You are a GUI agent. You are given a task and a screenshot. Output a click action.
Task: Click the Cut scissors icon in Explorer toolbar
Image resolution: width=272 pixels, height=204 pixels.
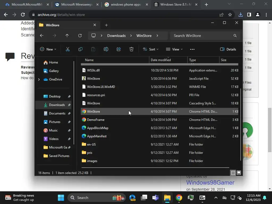point(68,49)
